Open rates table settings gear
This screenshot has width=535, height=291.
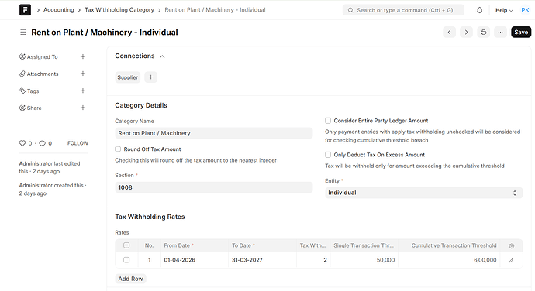coord(511,245)
